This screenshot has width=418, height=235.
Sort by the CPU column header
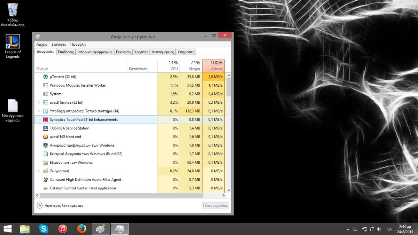point(169,65)
